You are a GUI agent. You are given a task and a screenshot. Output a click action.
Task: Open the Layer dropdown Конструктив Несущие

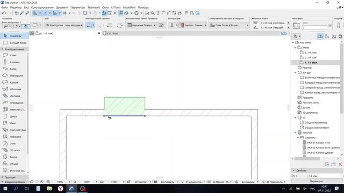tap(63, 25)
